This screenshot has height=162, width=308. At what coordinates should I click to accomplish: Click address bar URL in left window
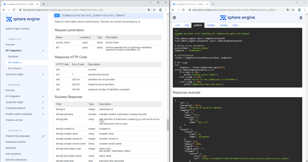point(63,10)
